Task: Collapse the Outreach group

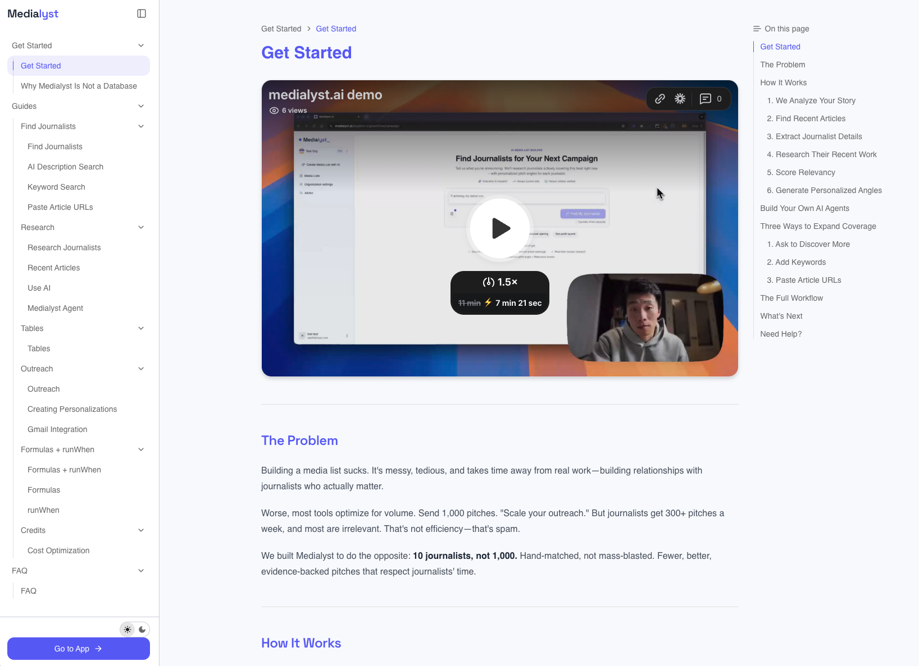Action: [141, 369]
